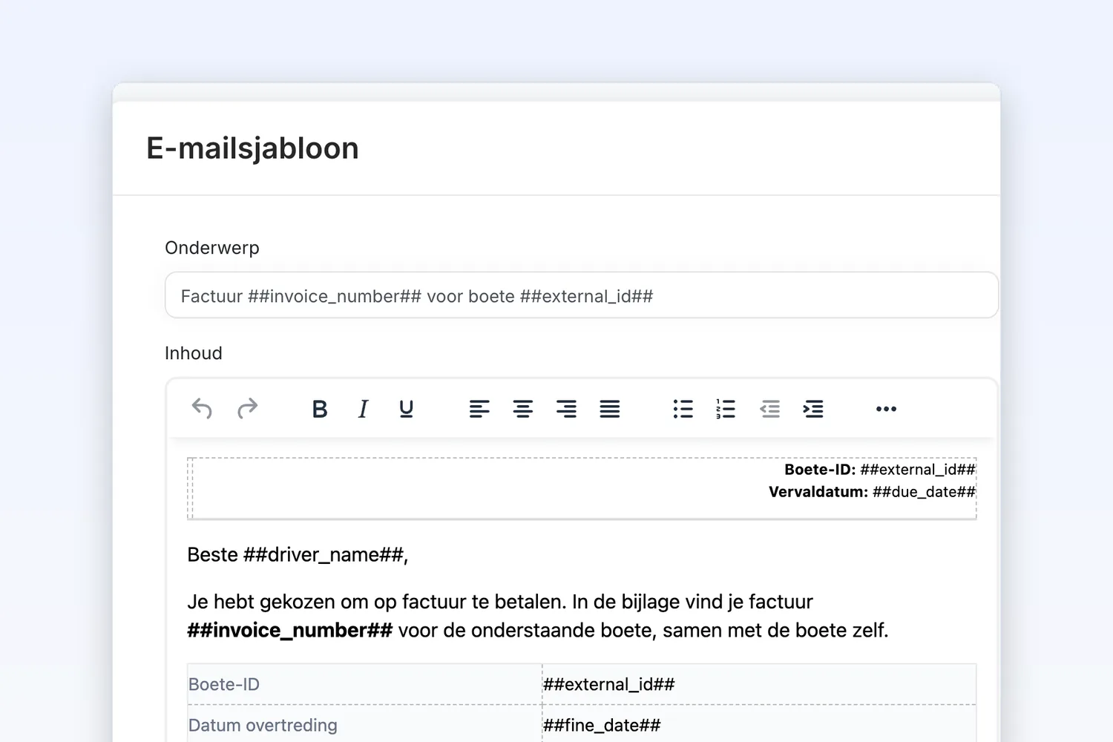Toggle bold formatting
The image size is (1113, 742).
click(320, 409)
